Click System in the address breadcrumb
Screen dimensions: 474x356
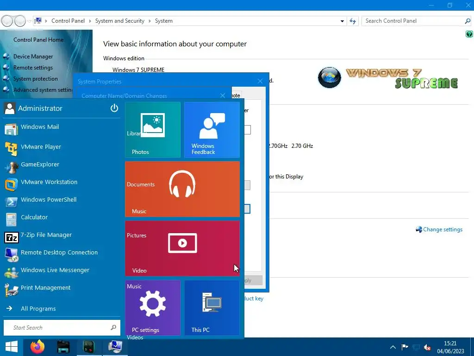point(164,21)
